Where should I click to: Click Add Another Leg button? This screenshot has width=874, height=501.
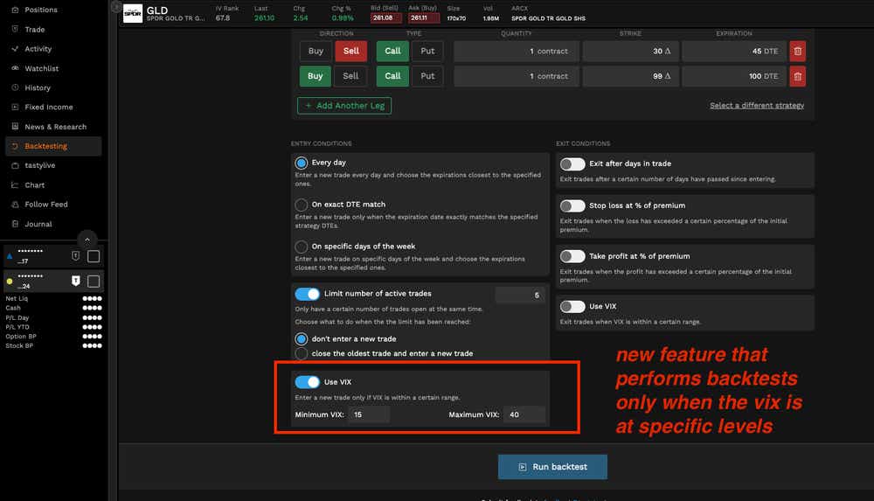point(344,106)
